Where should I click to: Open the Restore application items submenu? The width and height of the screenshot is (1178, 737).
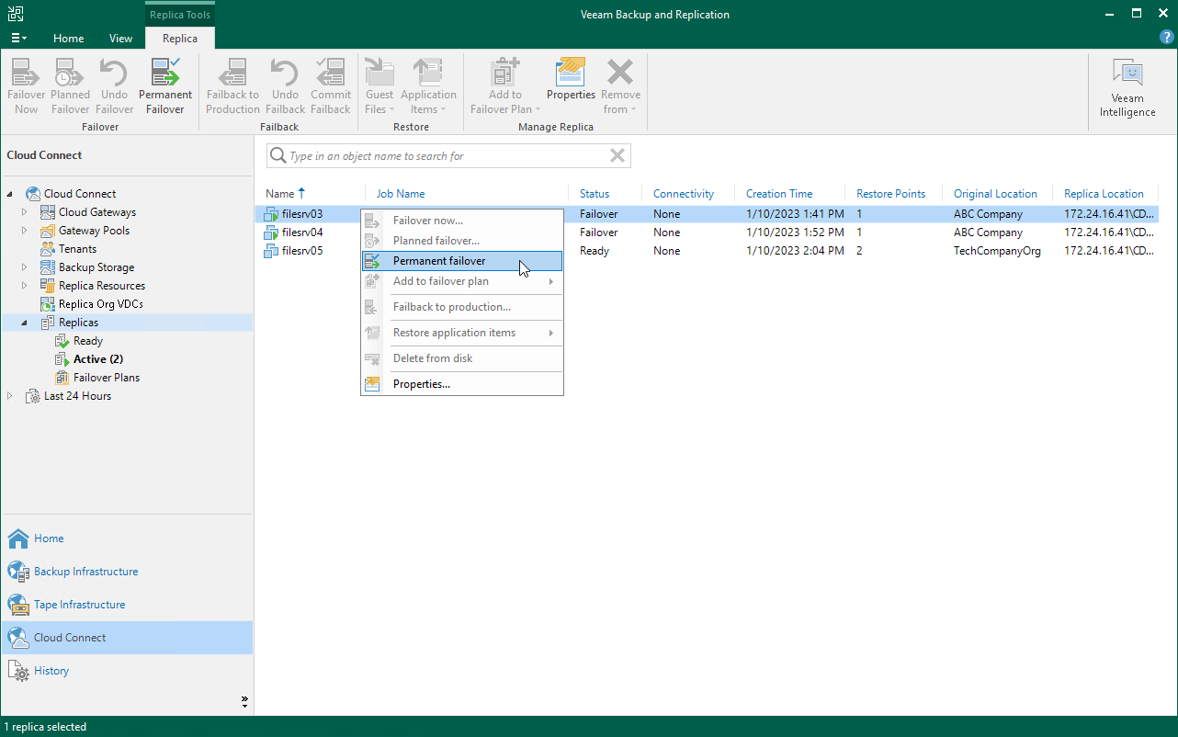pos(462,333)
